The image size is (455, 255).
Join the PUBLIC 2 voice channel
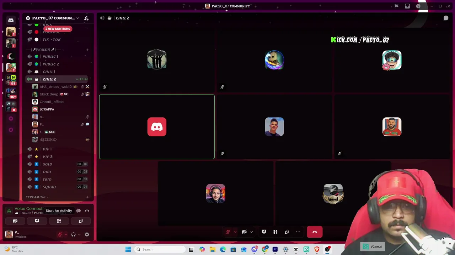58,64
